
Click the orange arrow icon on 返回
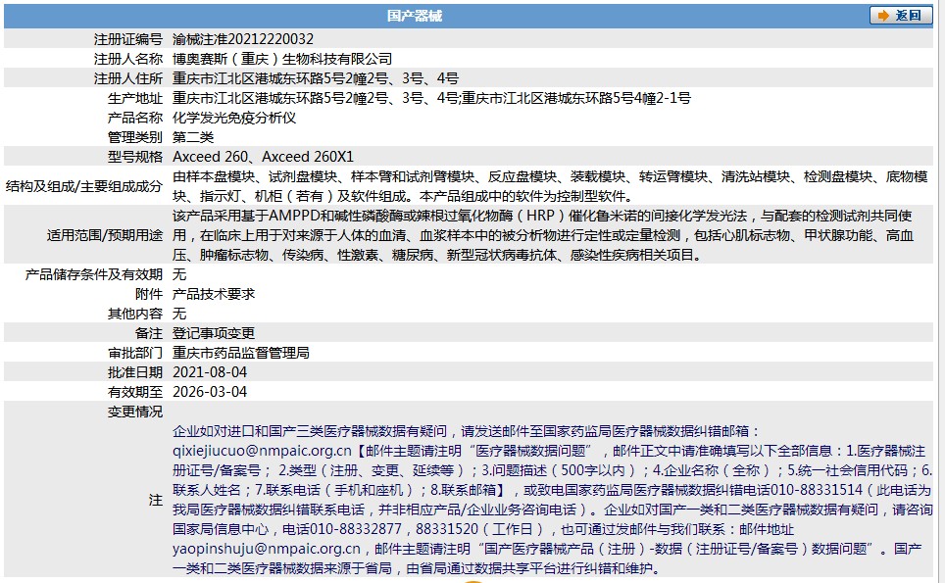point(883,16)
